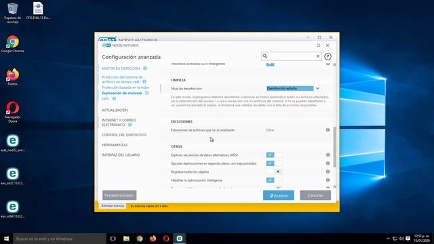
Task: Open eset_nod32_ant installer desktop icon
Action: tap(12, 143)
